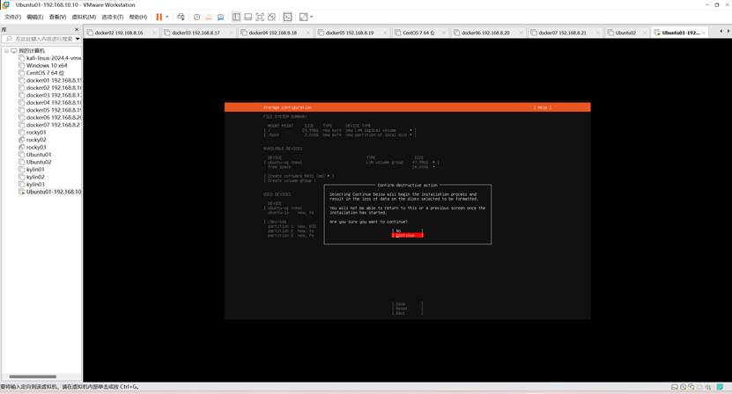Select rocky03 in the library tree
Image resolution: width=732 pixels, height=394 pixels.
point(33,148)
